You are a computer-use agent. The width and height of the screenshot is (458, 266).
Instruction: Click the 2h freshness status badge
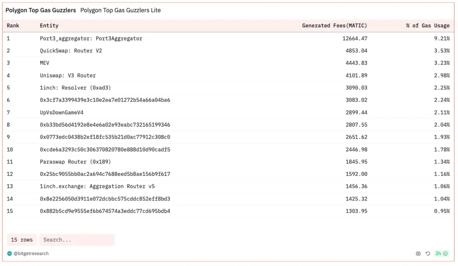click(441, 253)
